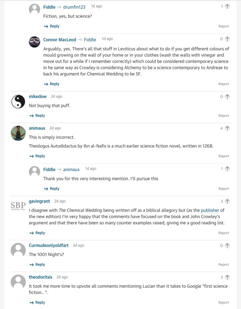
Task: Upvote Curmudeonlyoldfart's 1001 Nights comment
Action: click(x=227, y=246)
